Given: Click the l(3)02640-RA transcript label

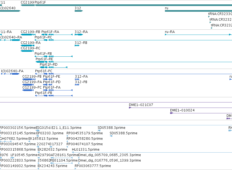Looking at the screenshot, I should coord(11,37).
